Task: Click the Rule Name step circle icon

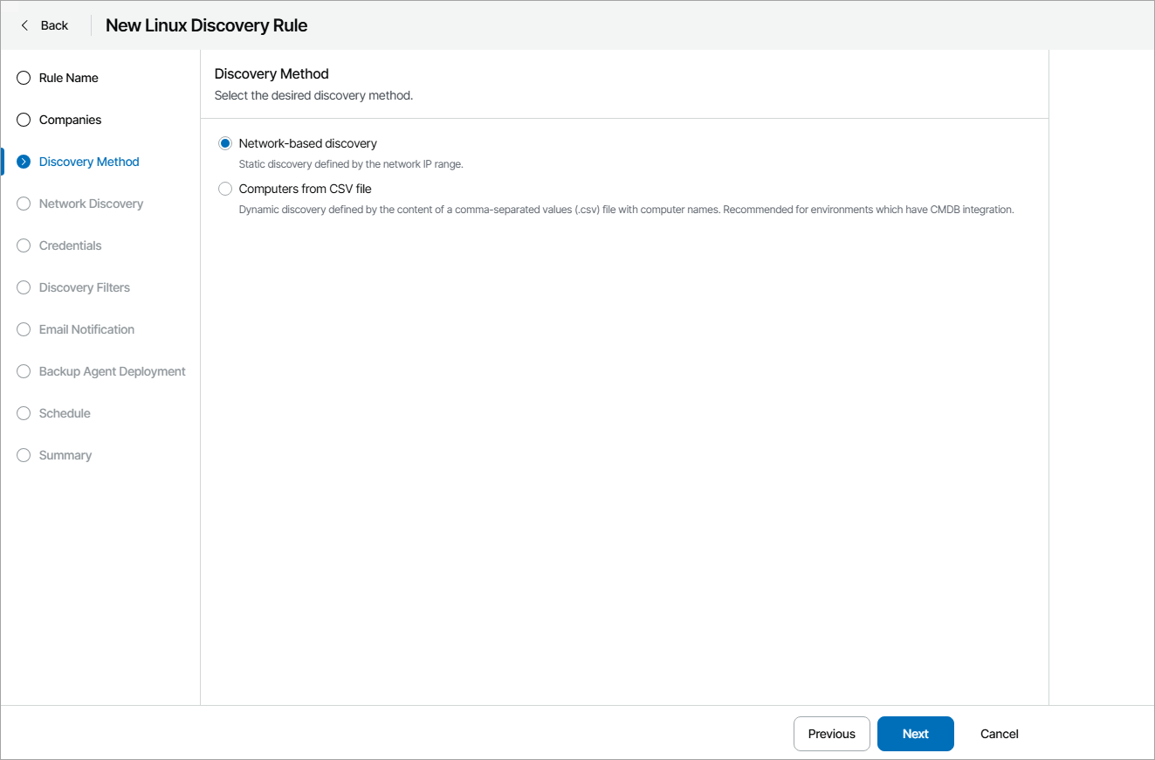Action: click(x=23, y=78)
